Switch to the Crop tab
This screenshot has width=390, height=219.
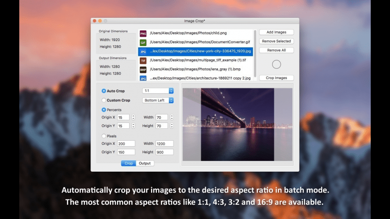[x=129, y=163]
